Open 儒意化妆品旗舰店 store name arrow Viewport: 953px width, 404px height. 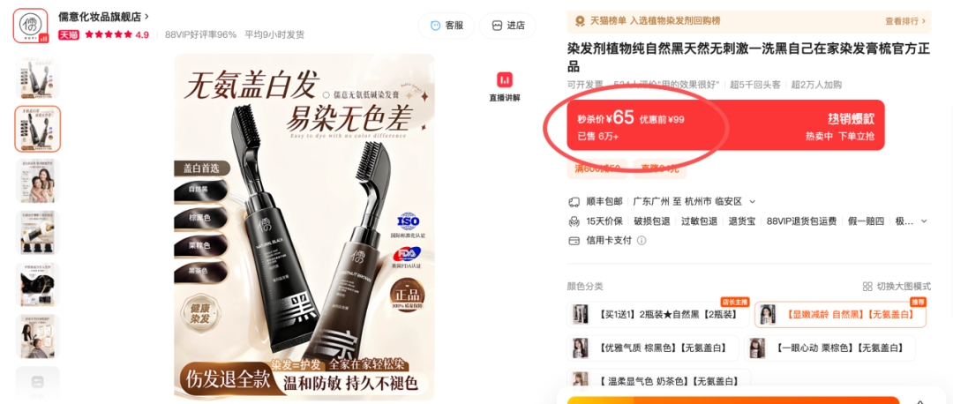pyautogui.click(x=147, y=17)
